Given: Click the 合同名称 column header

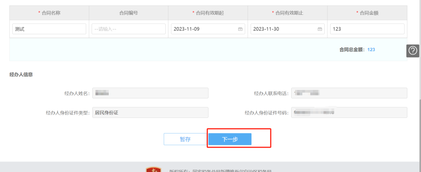Looking at the screenshot, I should click(49, 13).
